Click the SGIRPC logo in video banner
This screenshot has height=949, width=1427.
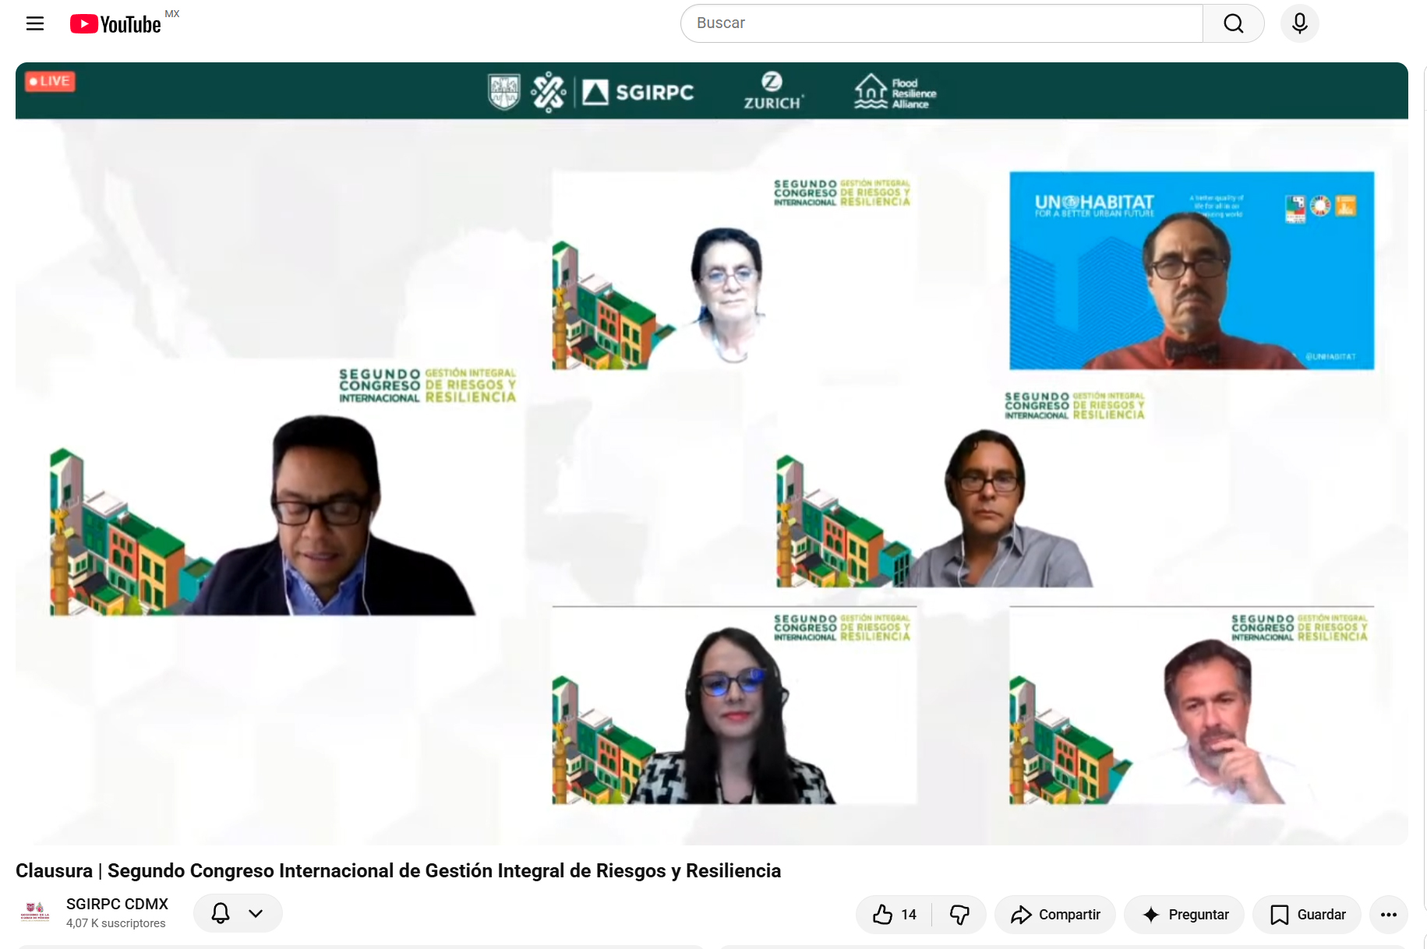click(638, 92)
